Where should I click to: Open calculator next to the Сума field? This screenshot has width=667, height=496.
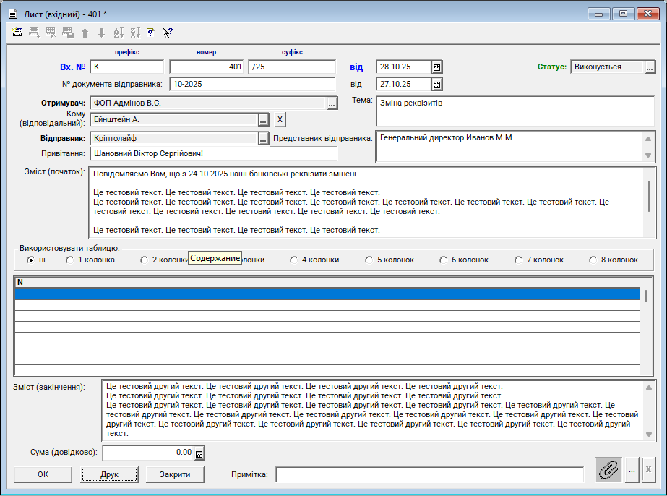199,453
